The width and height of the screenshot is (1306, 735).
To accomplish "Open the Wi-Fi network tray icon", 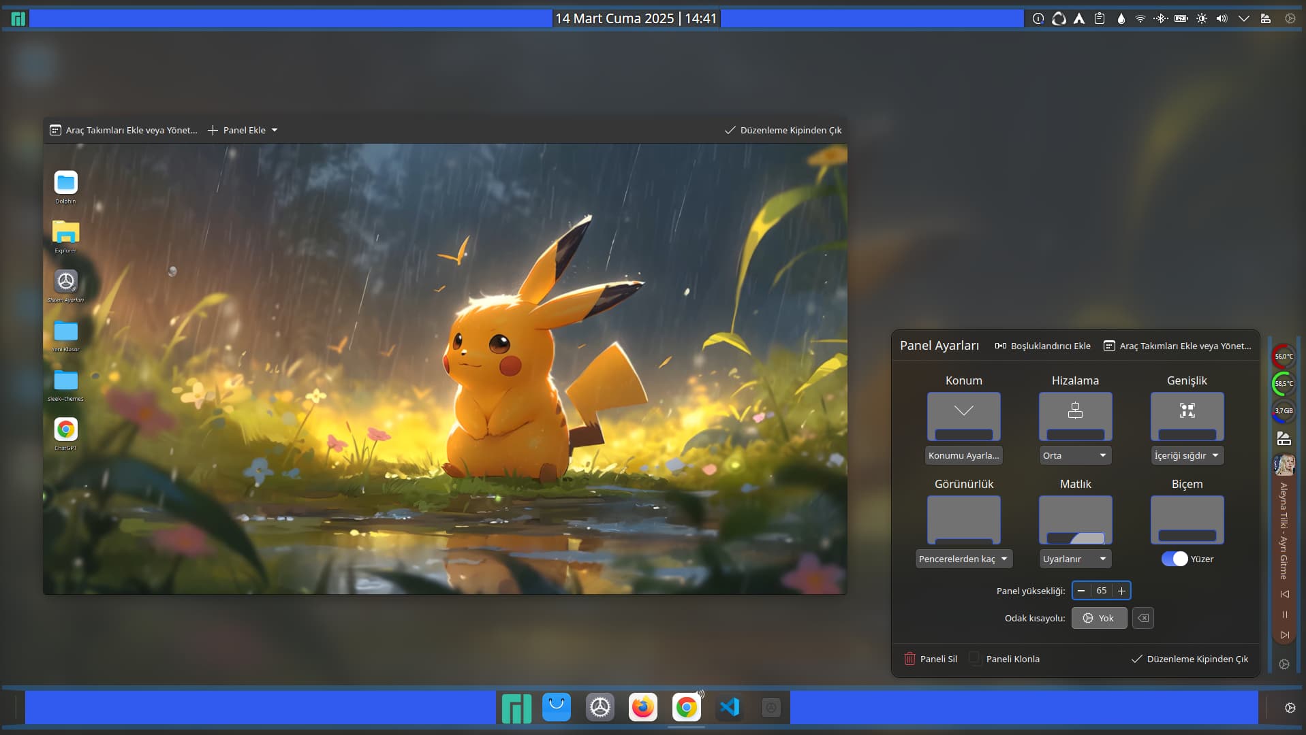I will click(1140, 19).
